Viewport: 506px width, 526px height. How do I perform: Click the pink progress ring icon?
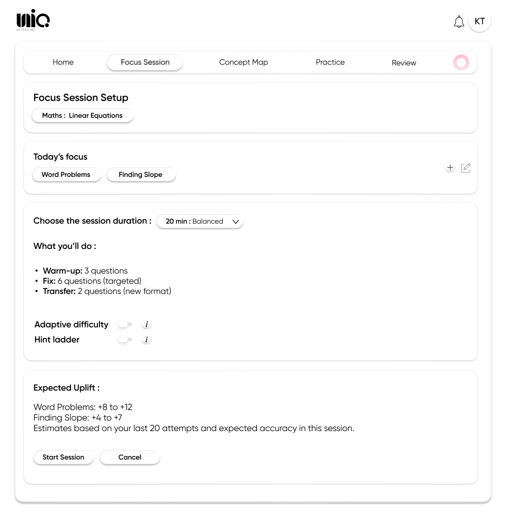[x=461, y=63]
